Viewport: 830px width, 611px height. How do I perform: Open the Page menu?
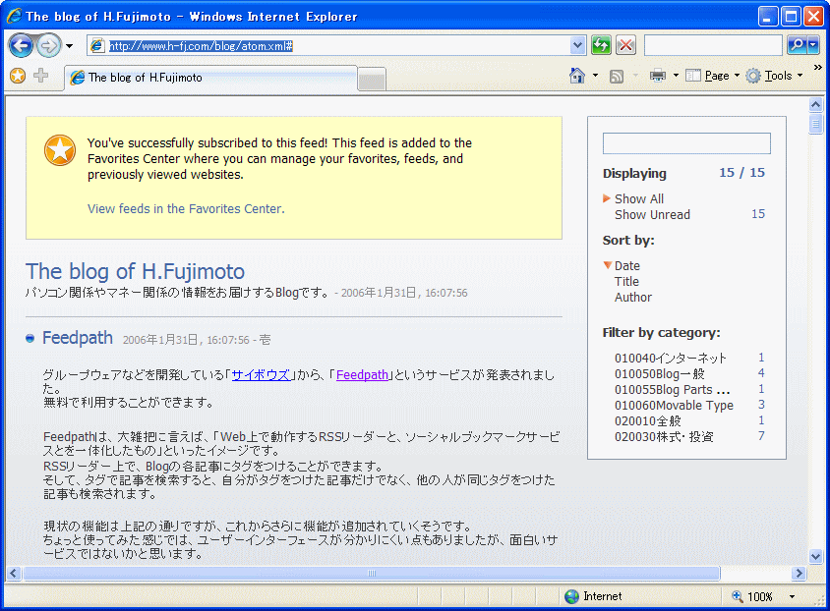pyautogui.click(x=712, y=76)
